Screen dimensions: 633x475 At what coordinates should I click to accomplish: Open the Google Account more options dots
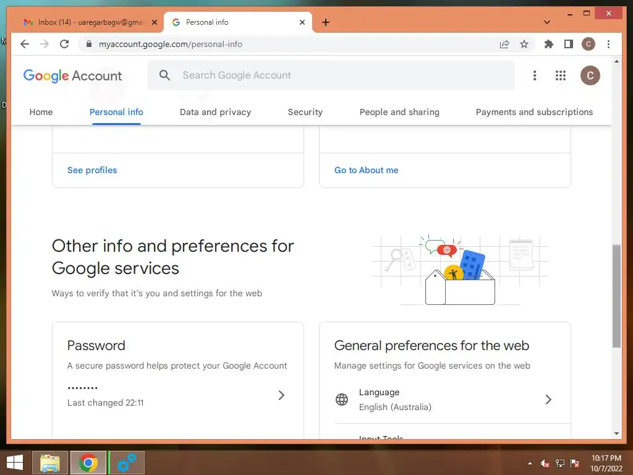[535, 75]
